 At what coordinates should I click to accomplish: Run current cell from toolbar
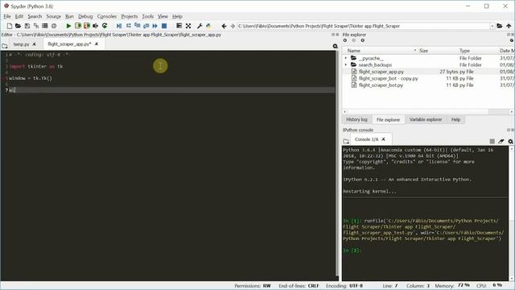78,26
